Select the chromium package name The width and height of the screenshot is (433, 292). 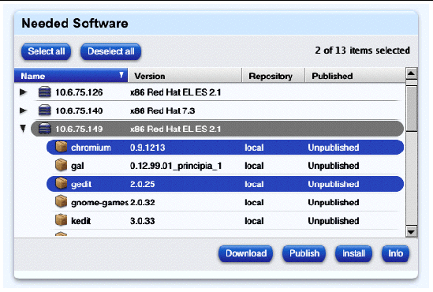click(x=91, y=148)
